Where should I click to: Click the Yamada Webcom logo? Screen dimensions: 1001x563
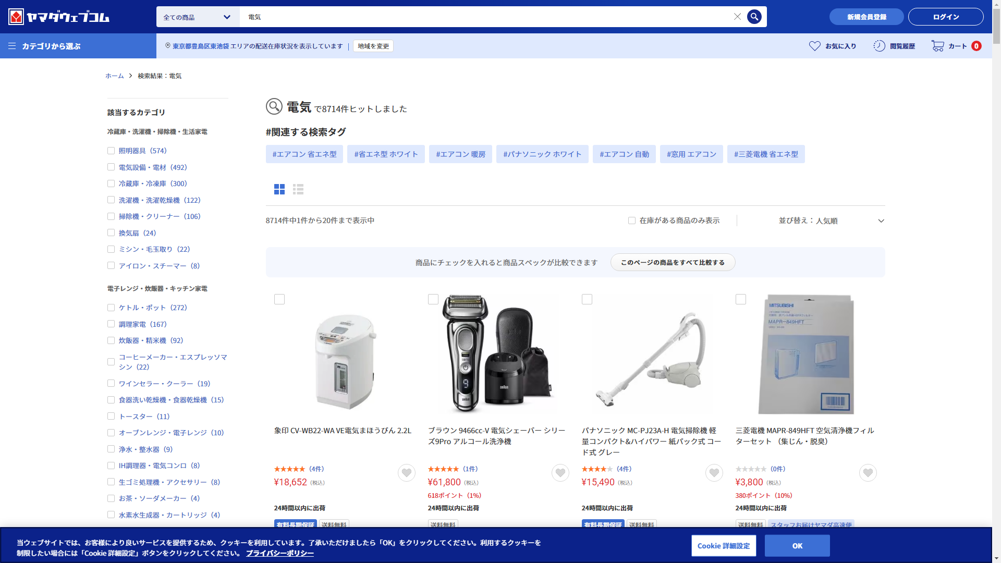point(59,17)
